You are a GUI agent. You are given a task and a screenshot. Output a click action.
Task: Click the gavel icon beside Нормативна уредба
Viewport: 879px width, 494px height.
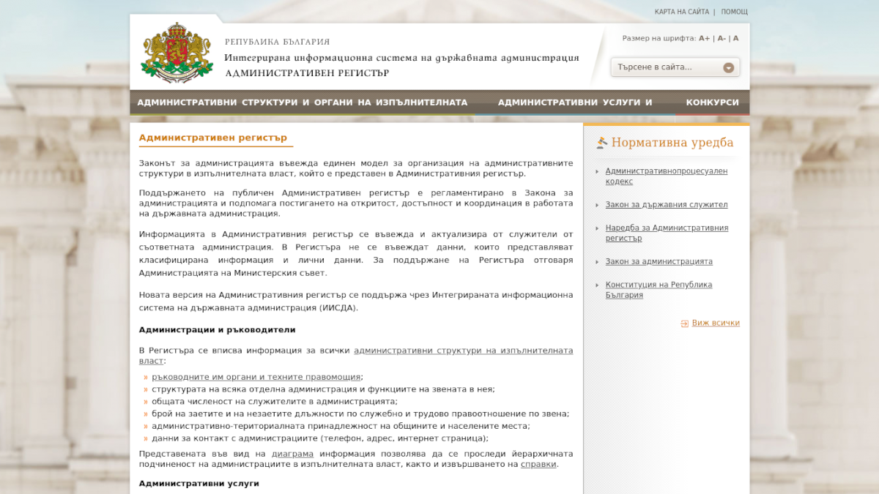601,142
